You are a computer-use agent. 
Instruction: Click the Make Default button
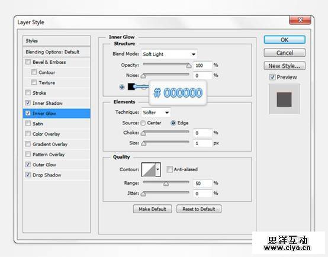pyautogui.click(x=153, y=209)
